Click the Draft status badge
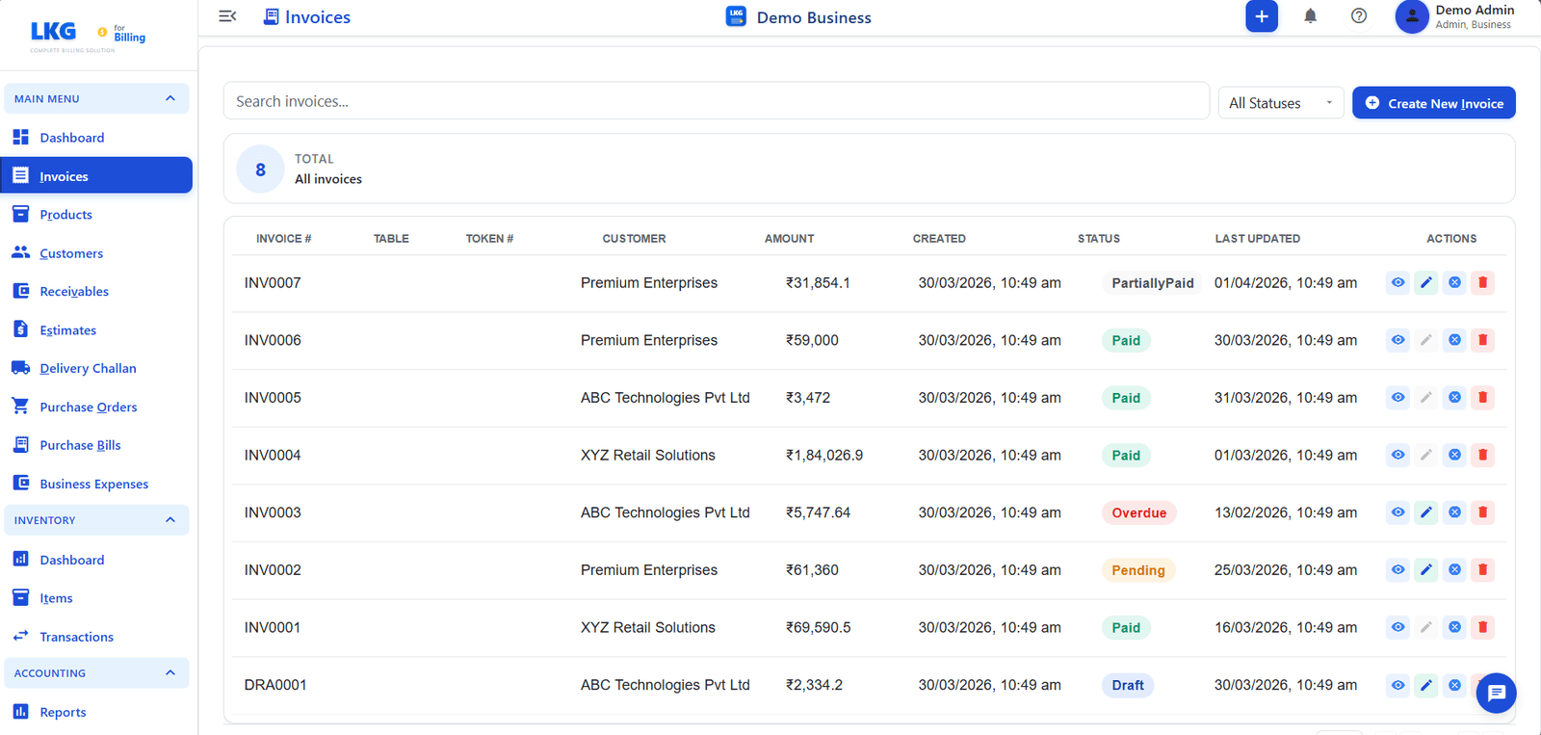Viewport: 1541px width, 735px height. click(1128, 686)
